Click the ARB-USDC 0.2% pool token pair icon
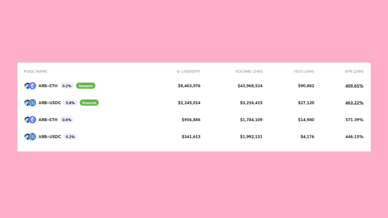 30,137
